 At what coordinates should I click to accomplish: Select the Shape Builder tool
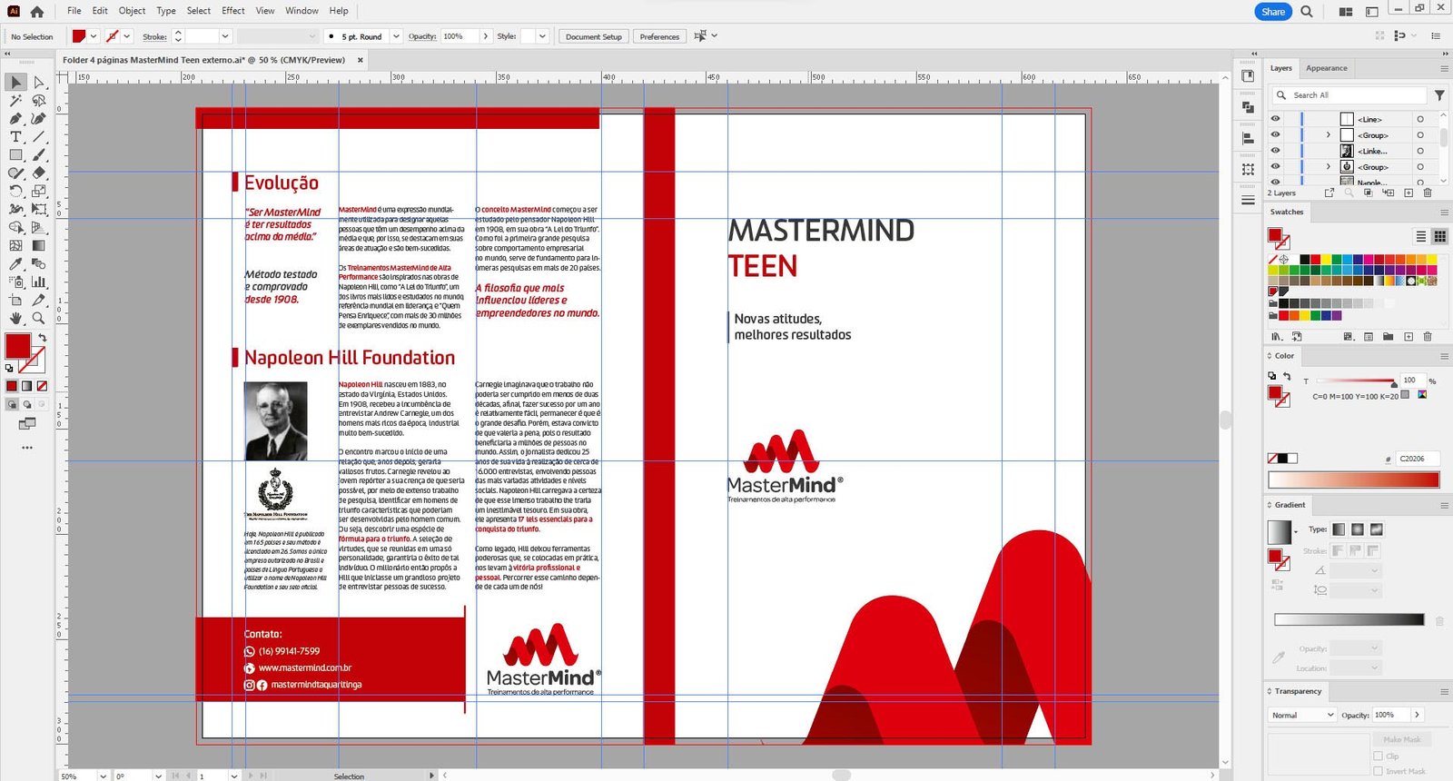point(15,227)
